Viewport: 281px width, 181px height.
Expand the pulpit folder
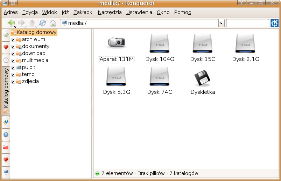pos(13,68)
